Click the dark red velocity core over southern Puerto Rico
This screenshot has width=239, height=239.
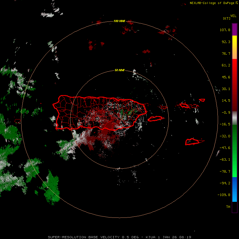[109, 125]
